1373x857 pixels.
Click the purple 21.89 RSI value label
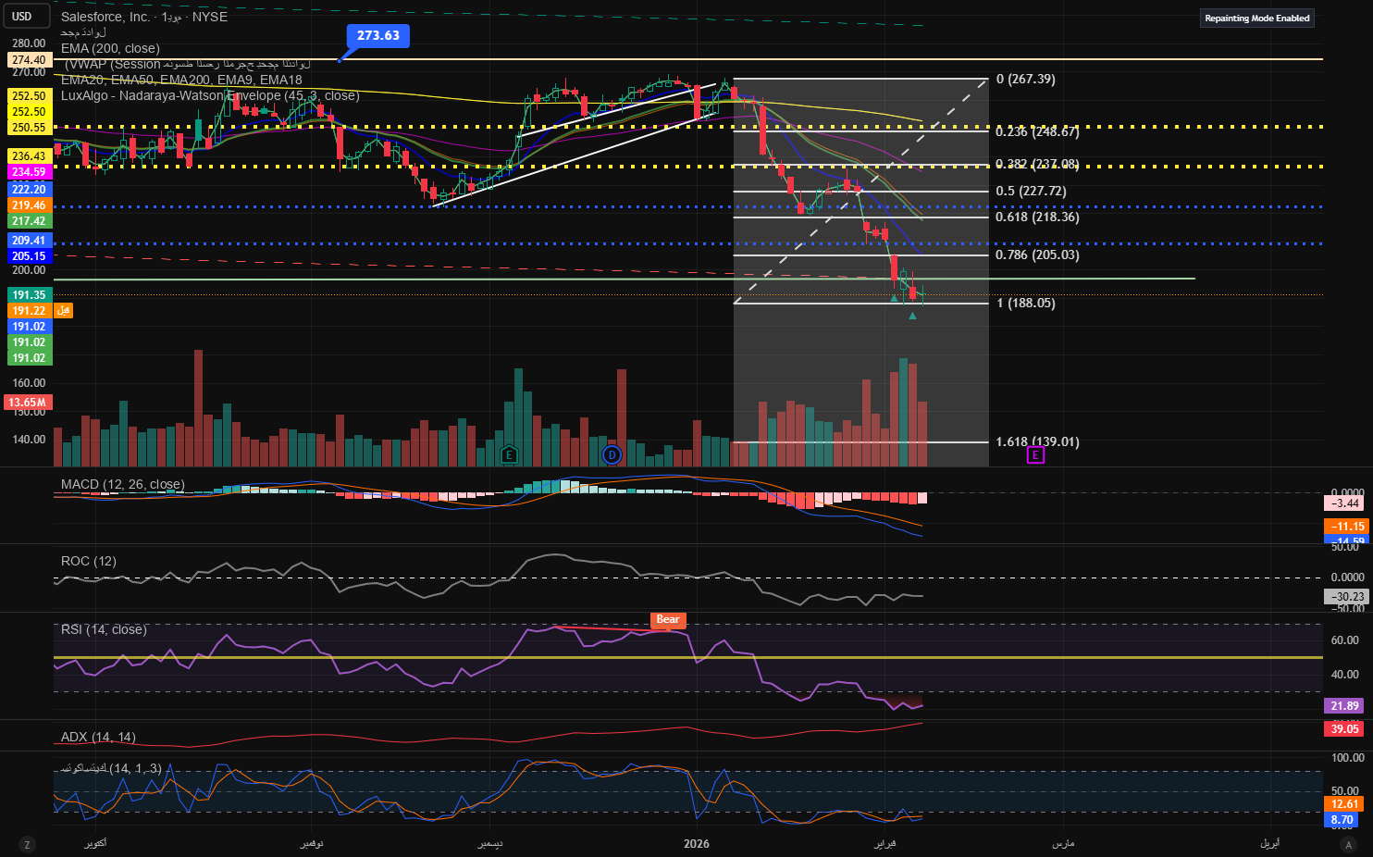pyautogui.click(x=1344, y=706)
